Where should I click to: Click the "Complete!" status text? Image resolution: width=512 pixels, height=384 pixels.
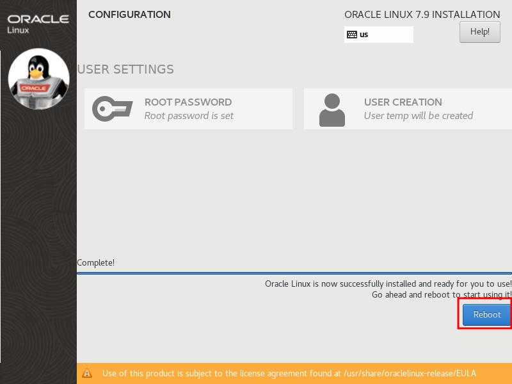pyautogui.click(x=95, y=262)
